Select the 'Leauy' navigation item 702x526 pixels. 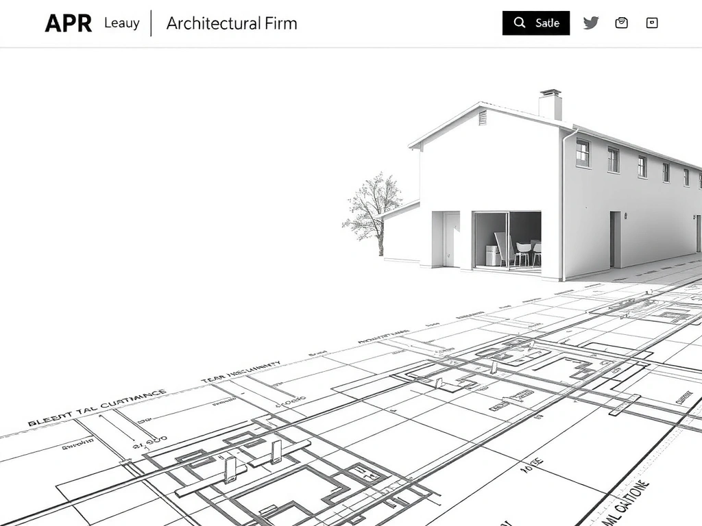click(x=121, y=23)
